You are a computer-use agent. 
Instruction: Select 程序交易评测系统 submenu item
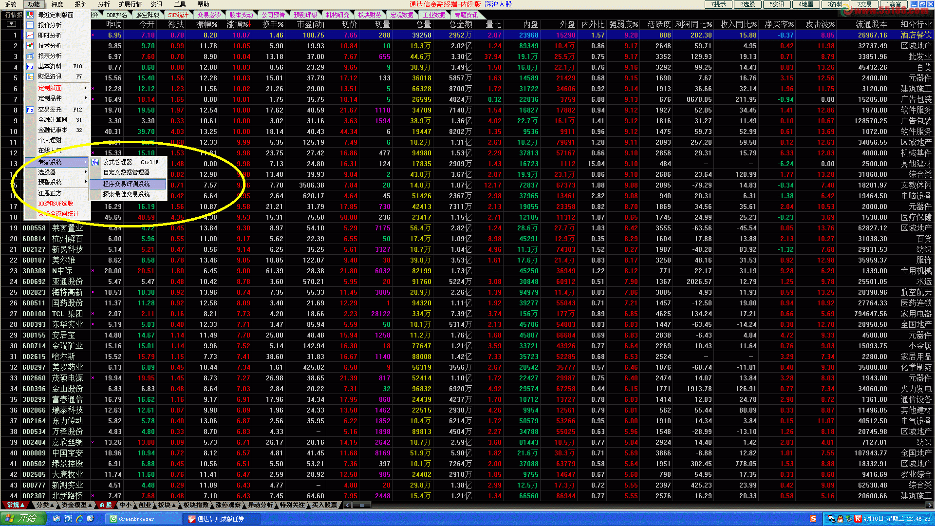pyautogui.click(x=128, y=184)
